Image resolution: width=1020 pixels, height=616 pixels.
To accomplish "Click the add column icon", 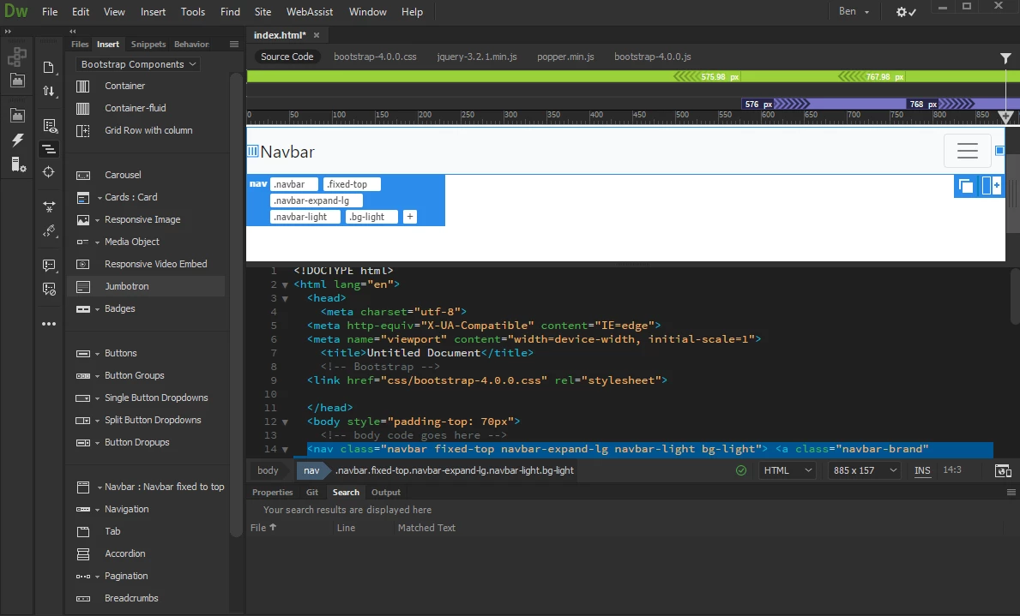I will (991, 186).
